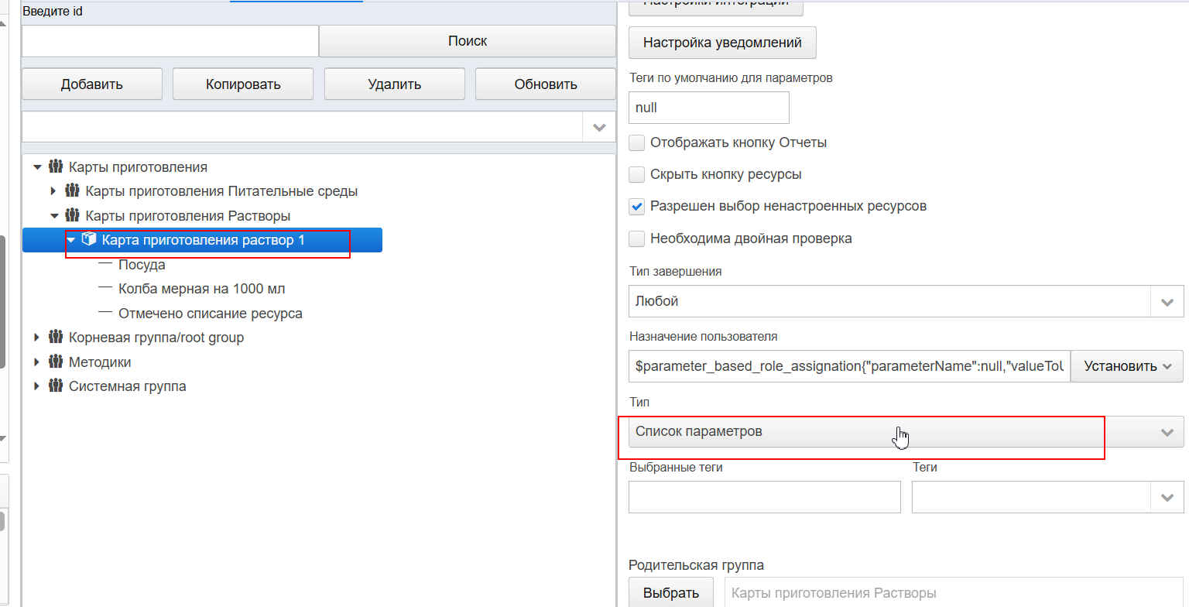Open the Теги dropdown

(x=1167, y=497)
